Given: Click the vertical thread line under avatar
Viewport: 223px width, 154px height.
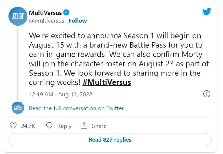Looking at the screenshot, I should point(18,64).
